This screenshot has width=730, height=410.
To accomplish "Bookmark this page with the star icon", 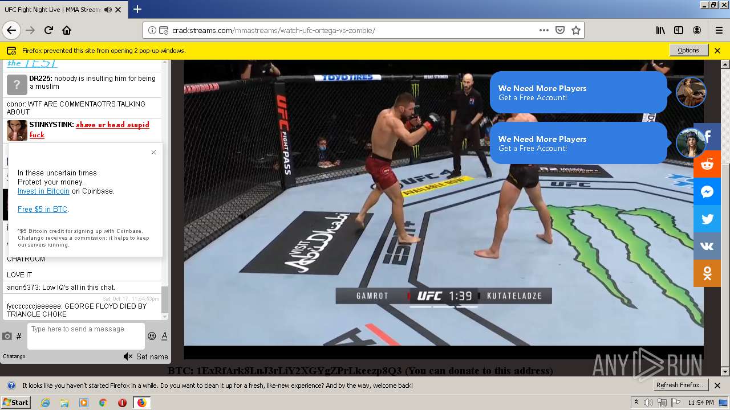I will tap(576, 30).
